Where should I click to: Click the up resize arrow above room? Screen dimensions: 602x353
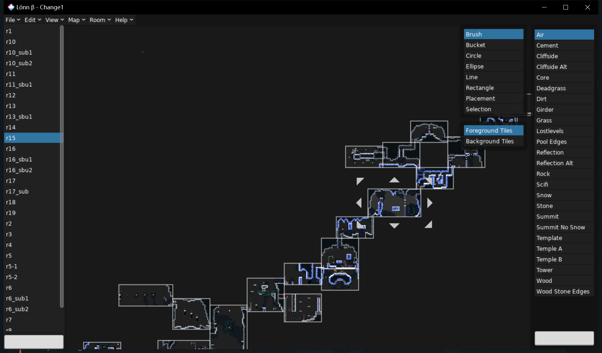(x=394, y=180)
